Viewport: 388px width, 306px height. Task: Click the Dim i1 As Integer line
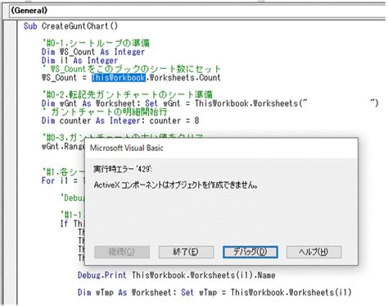pos(79,61)
